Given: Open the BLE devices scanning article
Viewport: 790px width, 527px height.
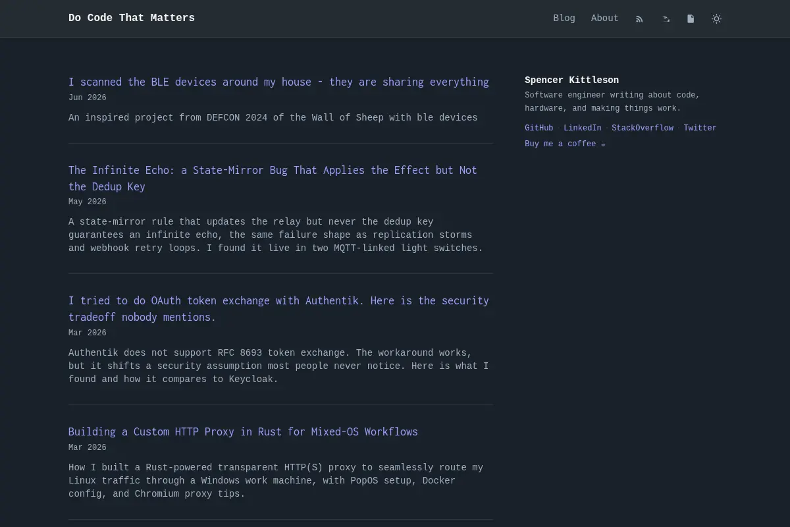Looking at the screenshot, I should (x=278, y=82).
